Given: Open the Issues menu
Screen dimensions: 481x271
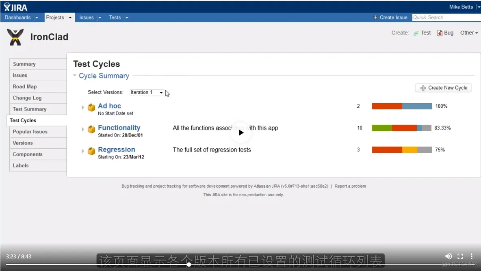Looking at the screenshot, I should tap(87, 17).
